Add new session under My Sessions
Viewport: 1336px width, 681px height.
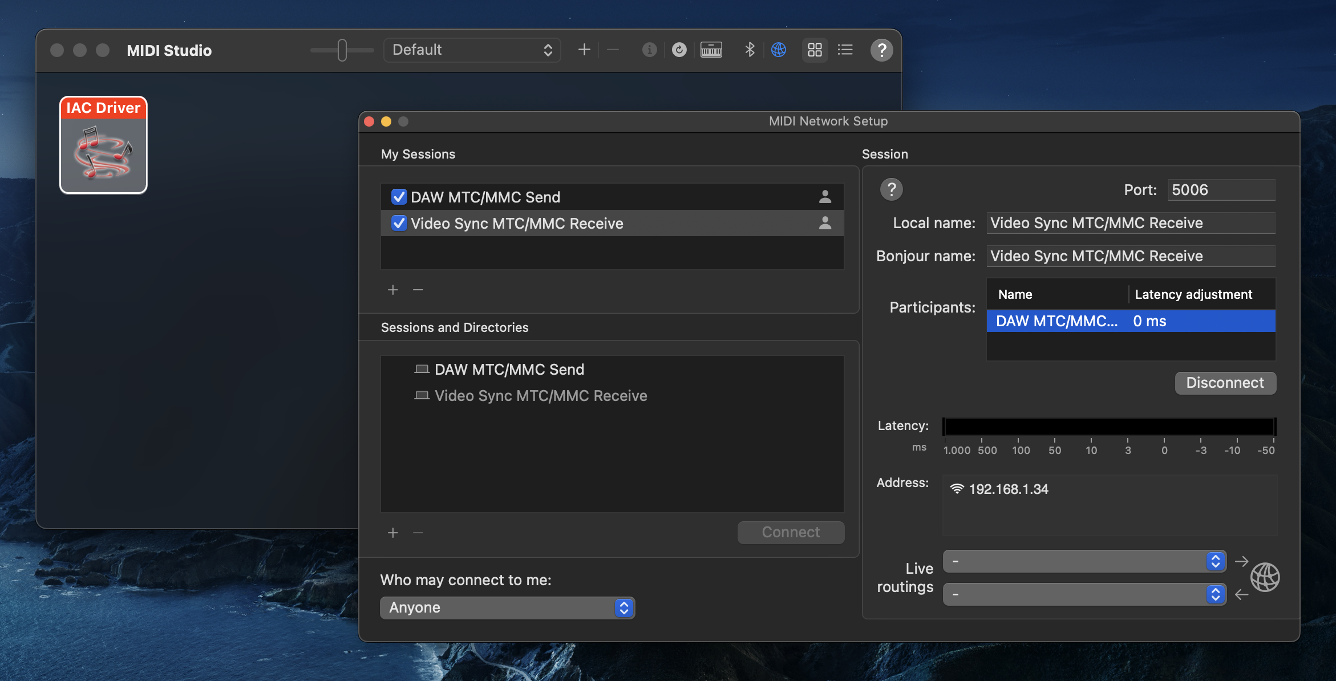coord(393,290)
